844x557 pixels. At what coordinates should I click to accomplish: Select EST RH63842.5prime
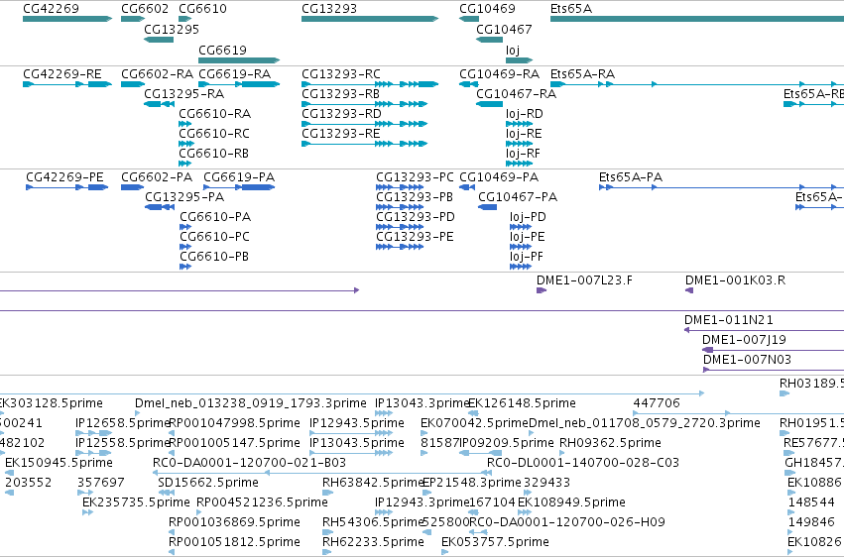pyautogui.click(x=373, y=483)
